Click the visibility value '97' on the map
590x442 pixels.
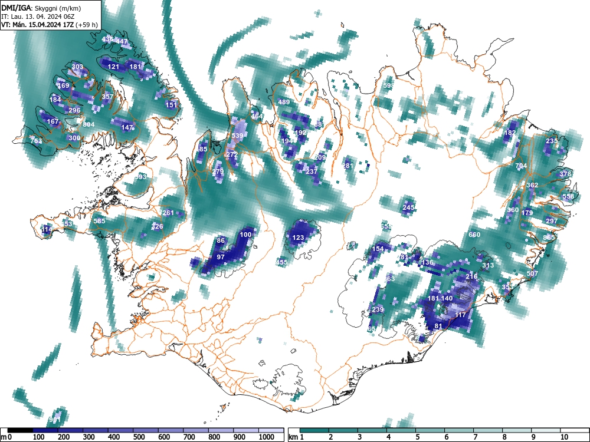pos(221,257)
